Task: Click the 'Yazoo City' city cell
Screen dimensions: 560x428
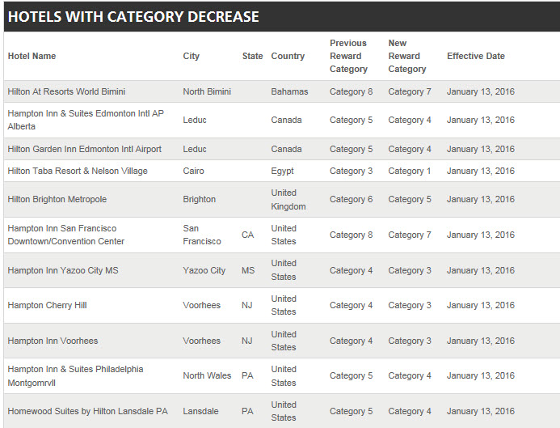Action: 204,270
